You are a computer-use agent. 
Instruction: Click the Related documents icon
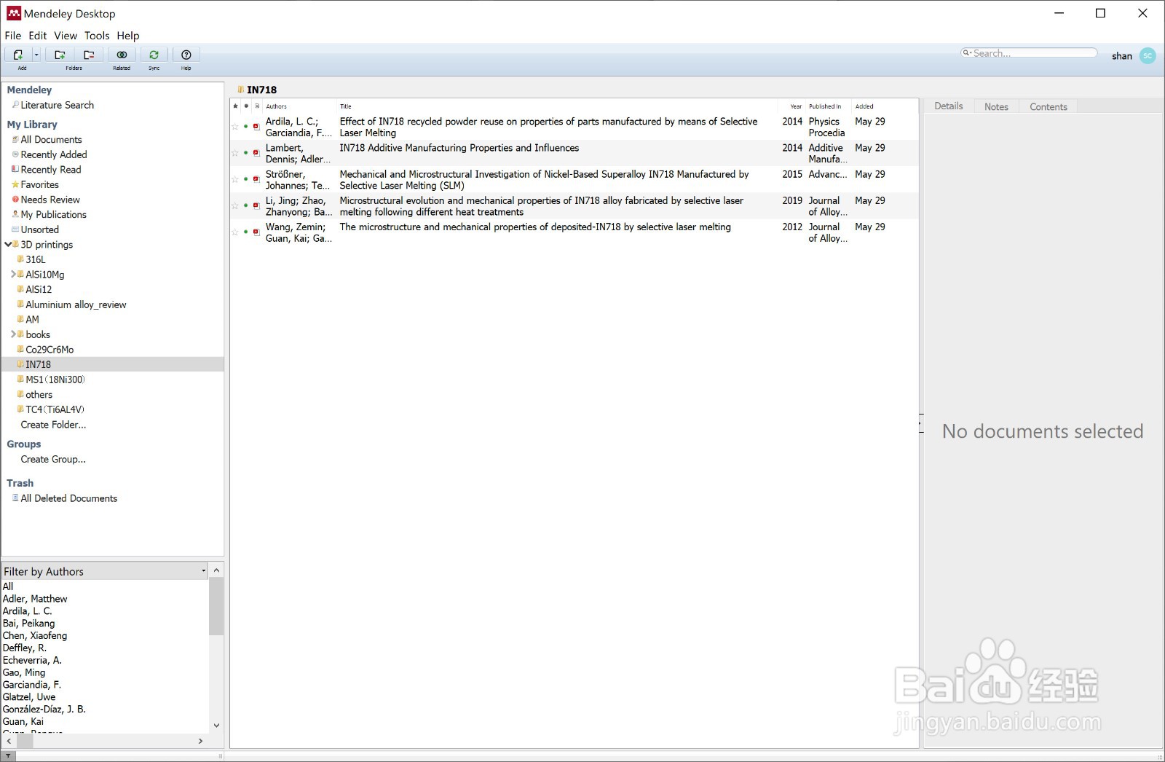122,55
